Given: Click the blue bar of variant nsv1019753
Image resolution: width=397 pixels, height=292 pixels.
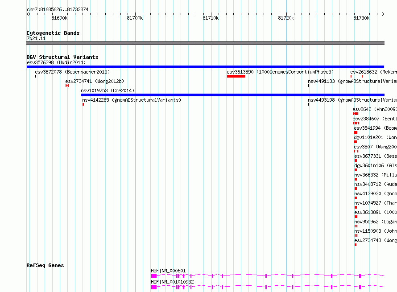Looking at the screenshot, I should [x=233, y=95].
